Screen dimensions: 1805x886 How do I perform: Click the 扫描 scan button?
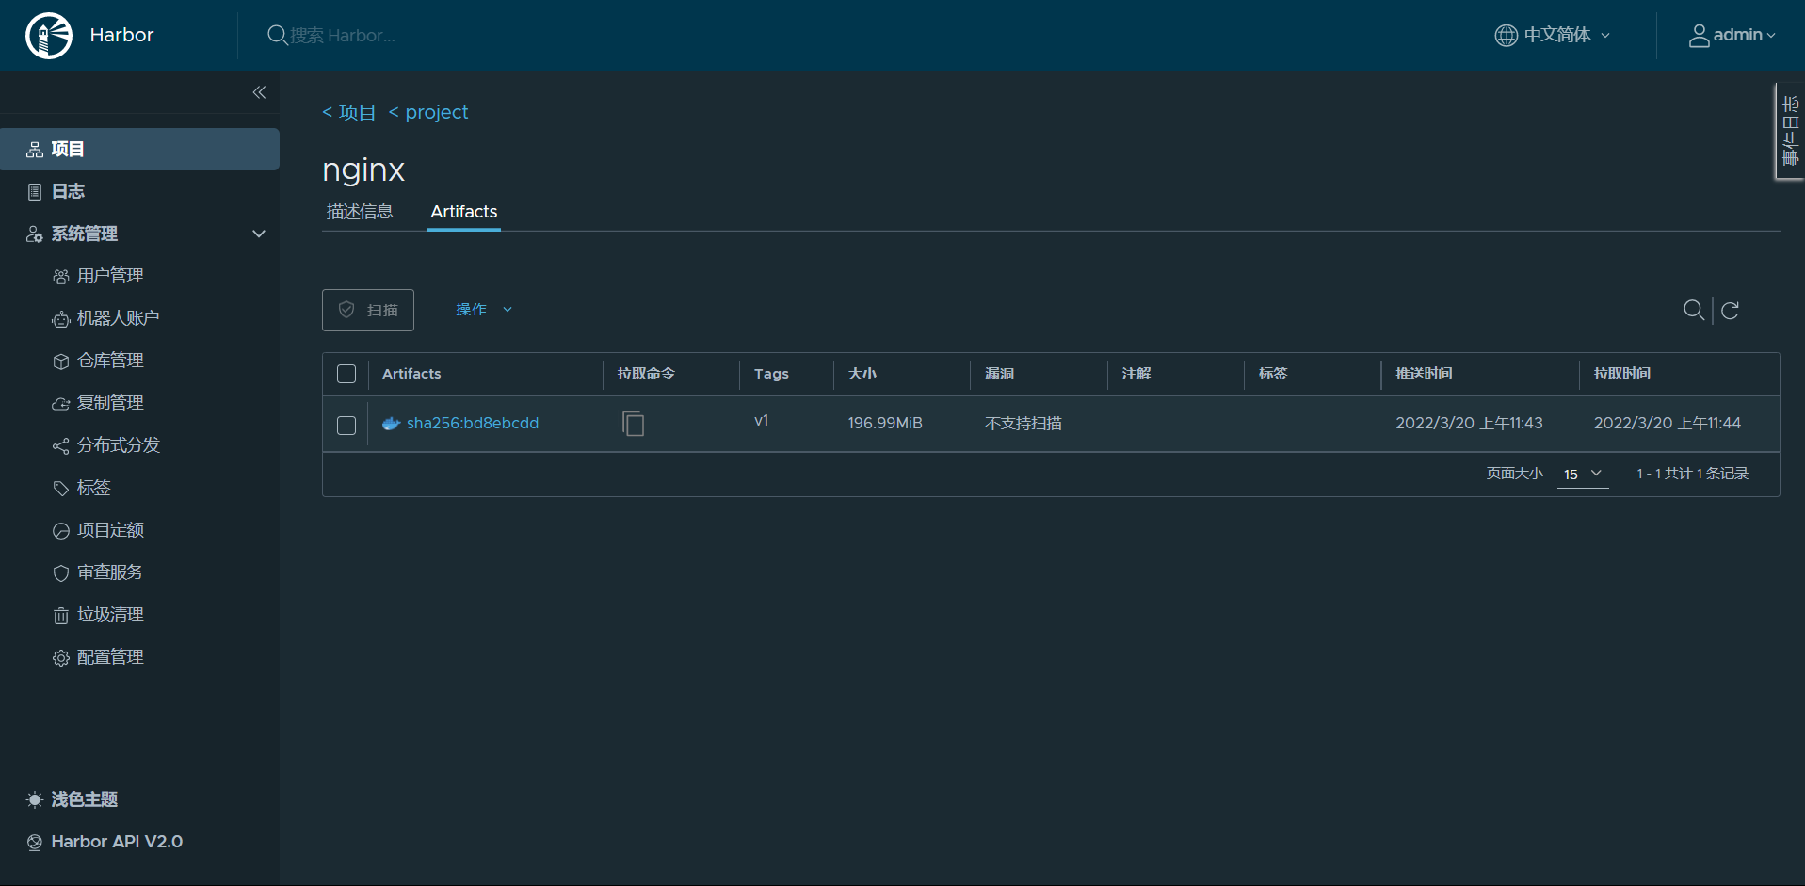[367, 309]
